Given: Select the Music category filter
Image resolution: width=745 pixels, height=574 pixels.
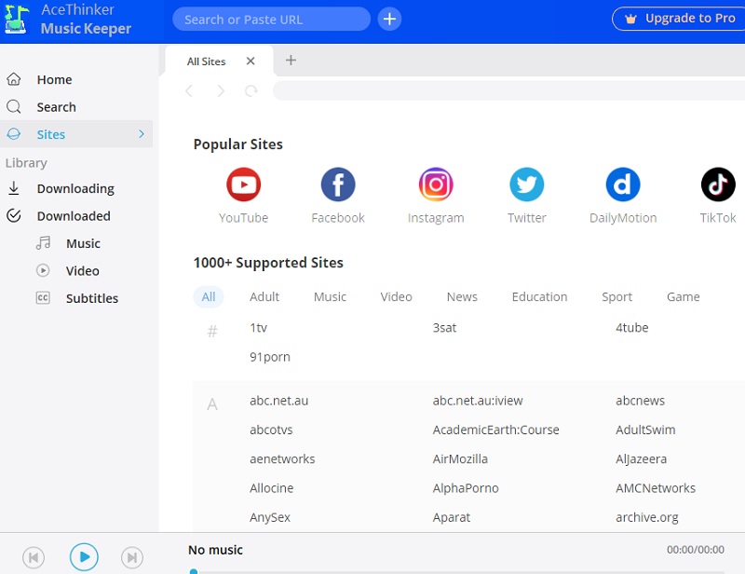Looking at the screenshot, I should [330, 296].
